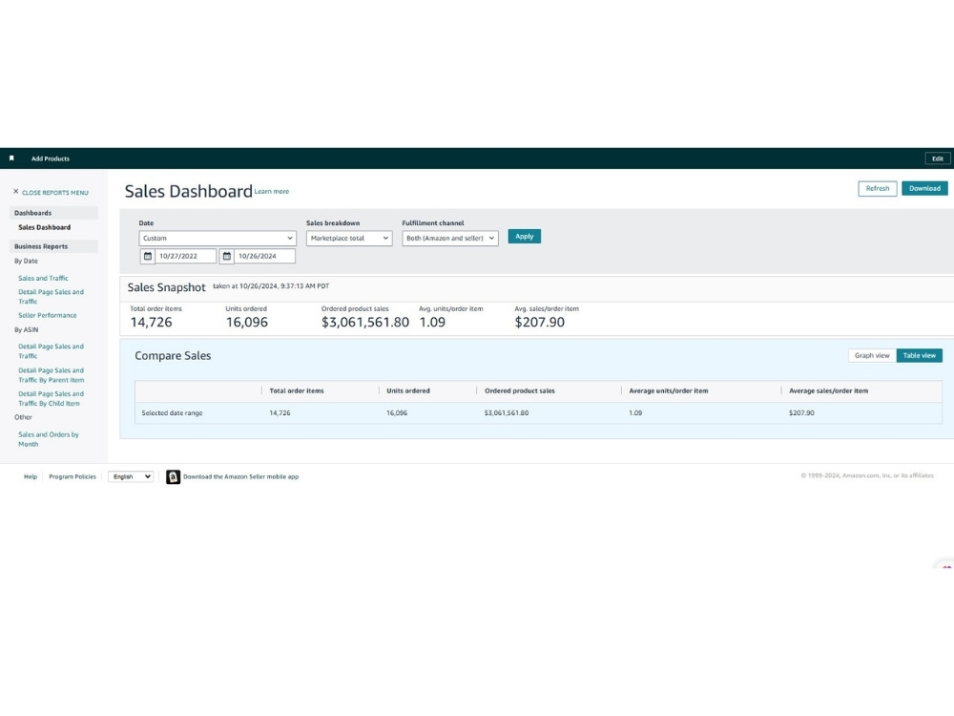
Task: Click the 16,096 table cell
Action: [397, 412]
